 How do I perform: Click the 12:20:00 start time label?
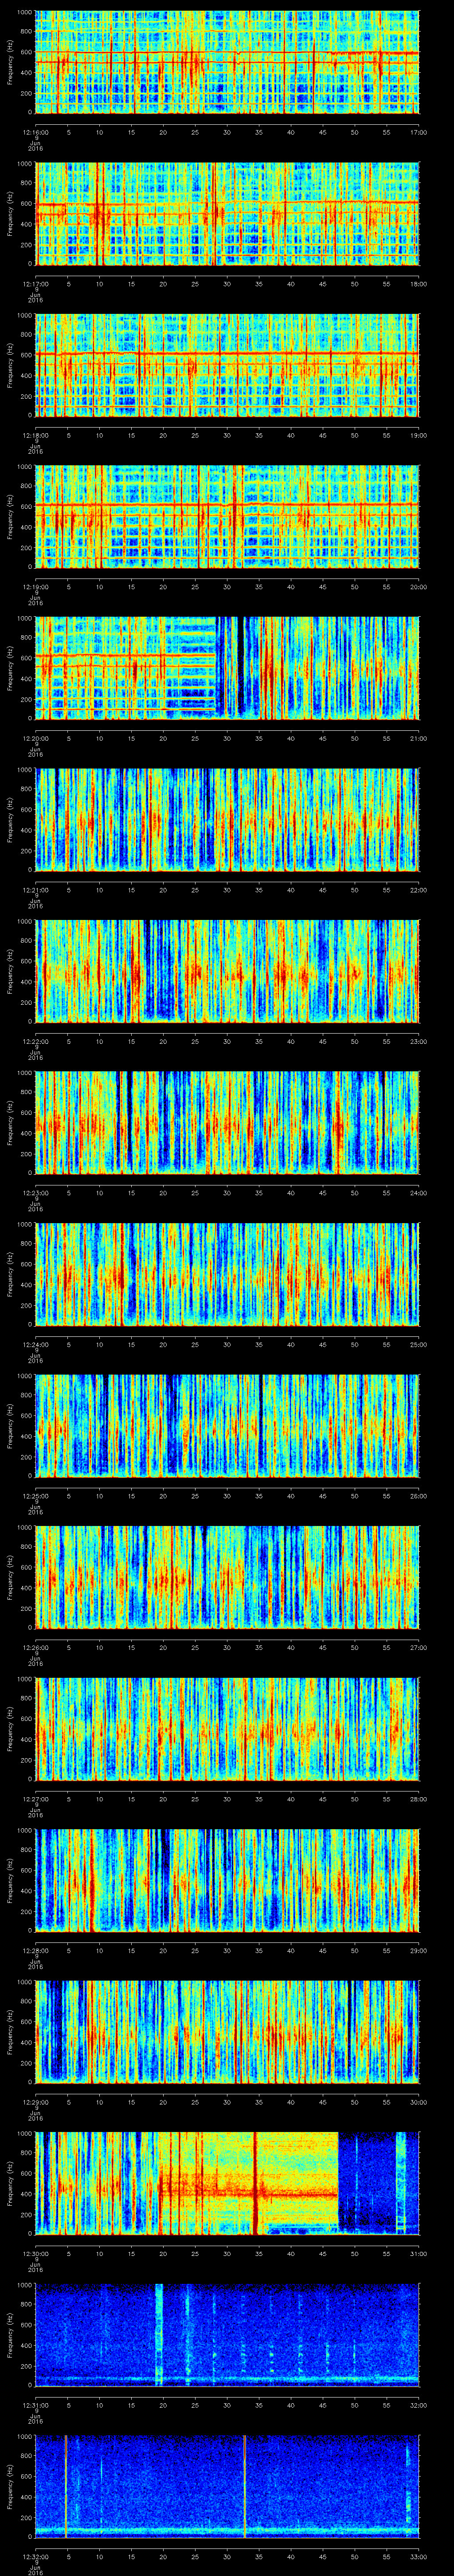[36, 738]
